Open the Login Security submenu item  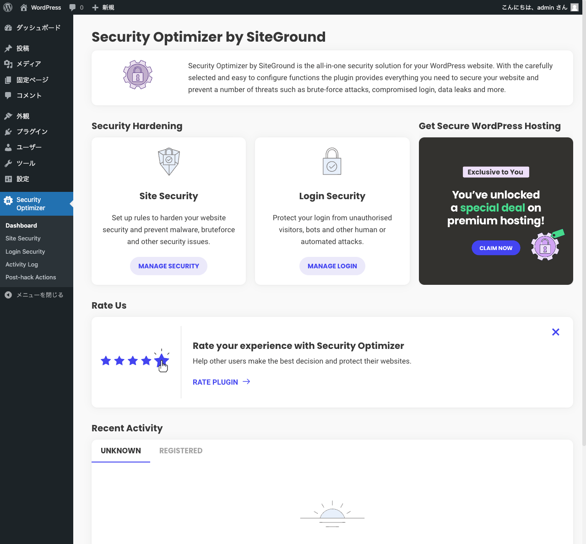[x=25, y=251]
